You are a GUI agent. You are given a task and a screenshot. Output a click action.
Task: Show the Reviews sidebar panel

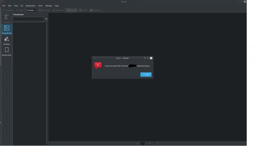6,41
